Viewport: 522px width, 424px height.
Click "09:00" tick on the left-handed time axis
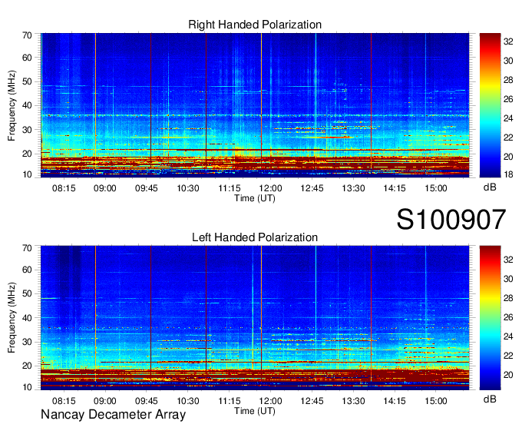tap(105, 401)
